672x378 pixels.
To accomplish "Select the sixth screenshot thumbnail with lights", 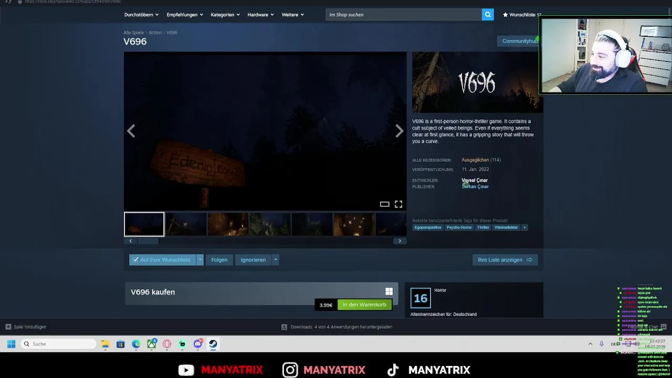I will (354, 224).
